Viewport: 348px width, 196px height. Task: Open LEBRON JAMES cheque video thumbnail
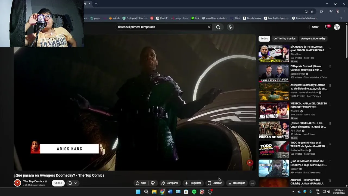click(x=274, y=54)
